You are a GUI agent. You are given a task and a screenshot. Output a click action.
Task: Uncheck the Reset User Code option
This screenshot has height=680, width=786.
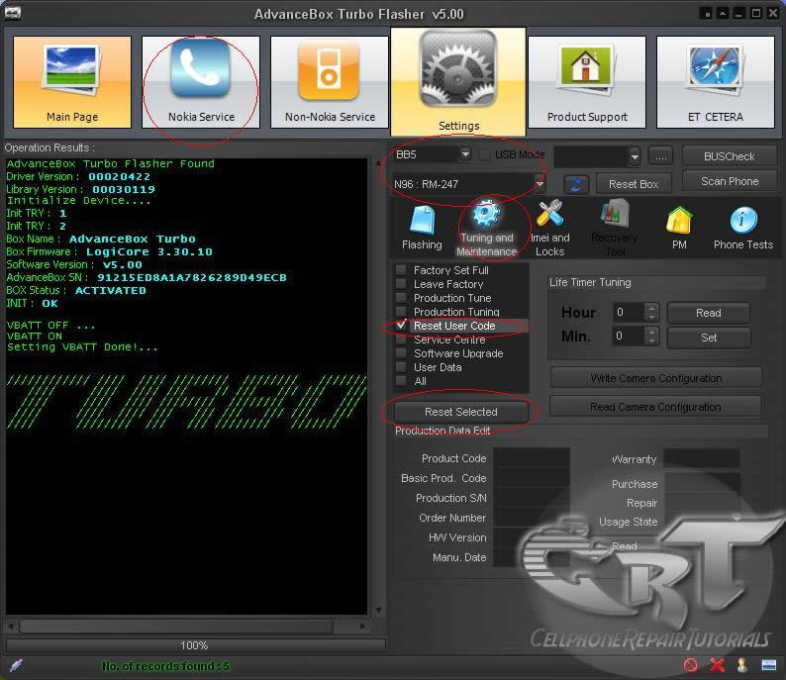pyautogui.click(x=401, y=326)
